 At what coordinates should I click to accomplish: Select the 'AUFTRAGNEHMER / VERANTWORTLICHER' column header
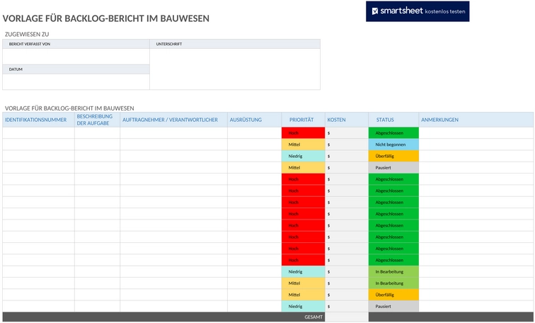(173, 120)
